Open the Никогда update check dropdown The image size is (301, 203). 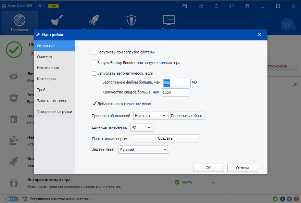click(151, 116)
